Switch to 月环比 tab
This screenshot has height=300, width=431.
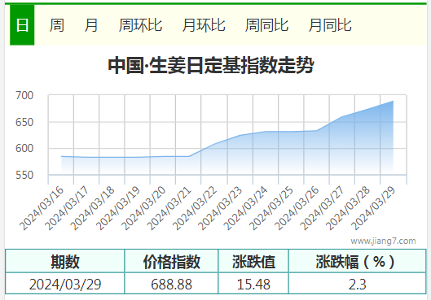(204, 25)
